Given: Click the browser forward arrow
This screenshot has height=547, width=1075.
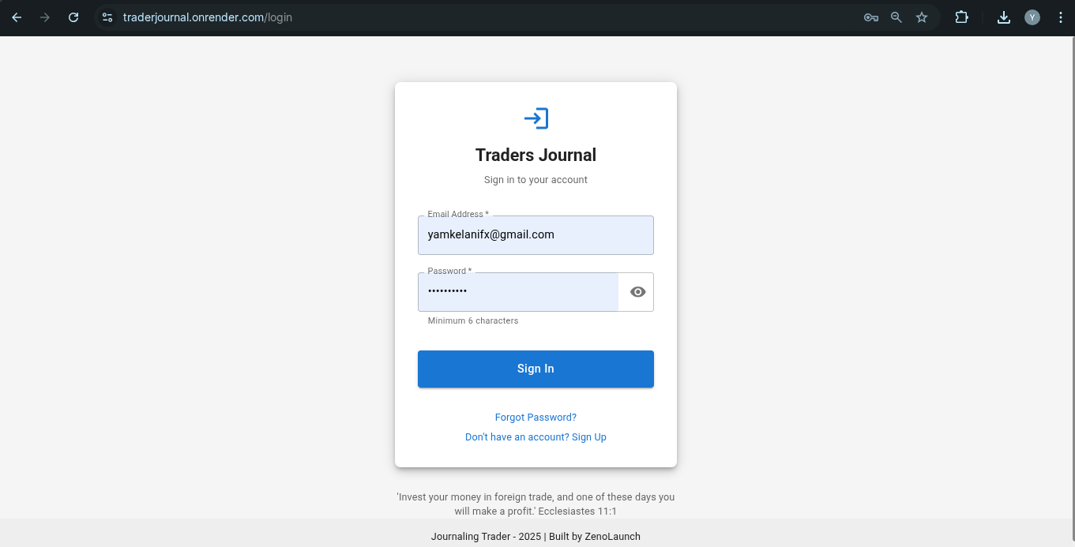Looking at the screenshot, I should [45, 17].
